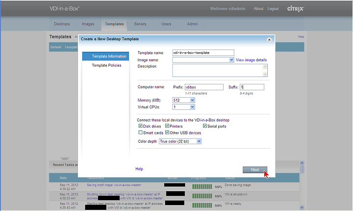The image size is (353, 211).
Task: Click the About link in header
Action: click(x=258, y=8)
